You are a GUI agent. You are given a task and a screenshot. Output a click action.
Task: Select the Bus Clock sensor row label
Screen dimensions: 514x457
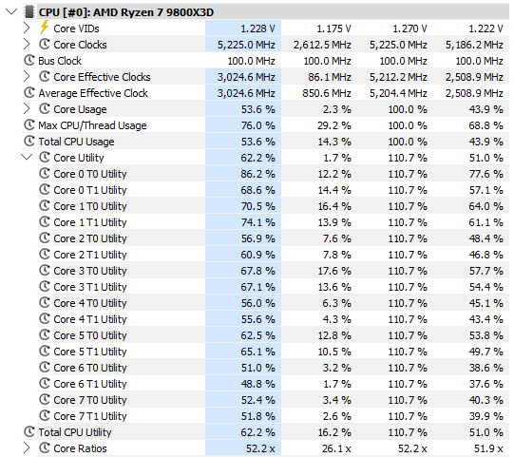tap(60, 61)
